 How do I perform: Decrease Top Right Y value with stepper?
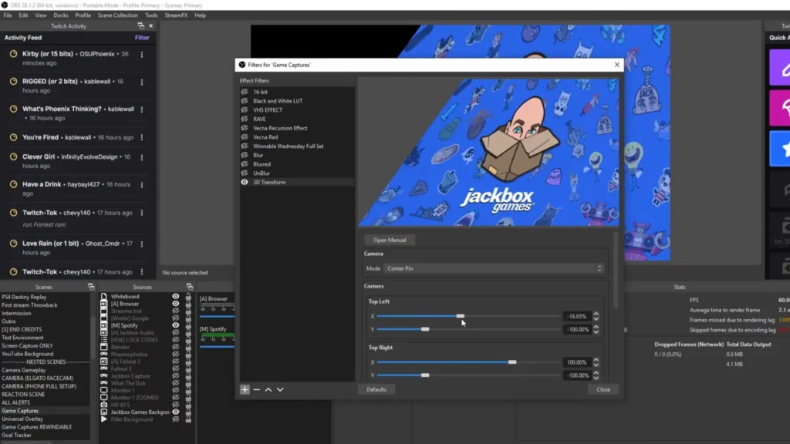596,378
